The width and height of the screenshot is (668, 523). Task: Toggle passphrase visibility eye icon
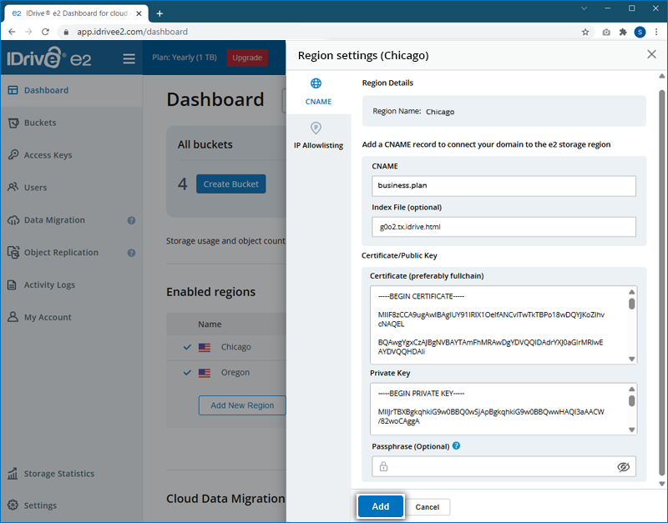[x=623, y=467]
